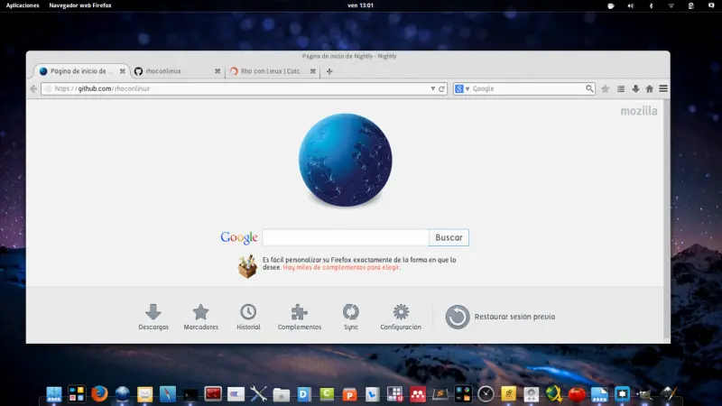Click the URL address bar
Viewport: 722px width, 406px height.
tap(244, 88)
